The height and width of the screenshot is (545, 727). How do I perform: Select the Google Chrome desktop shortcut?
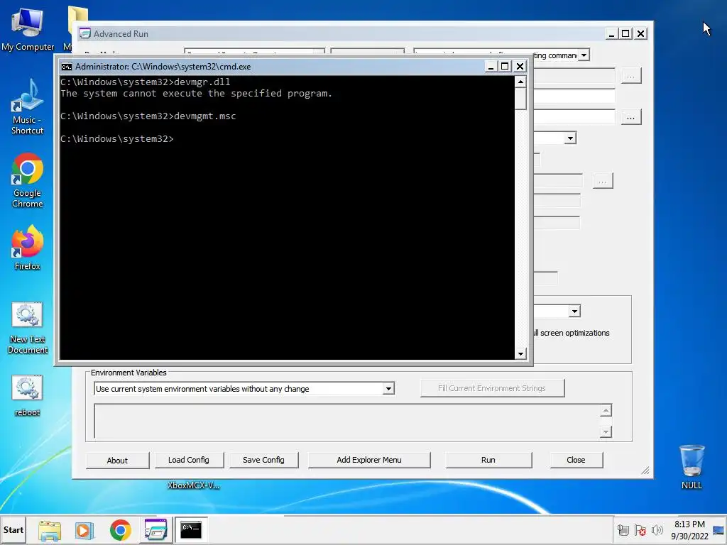pyautogui.click(x=28, y=181)
